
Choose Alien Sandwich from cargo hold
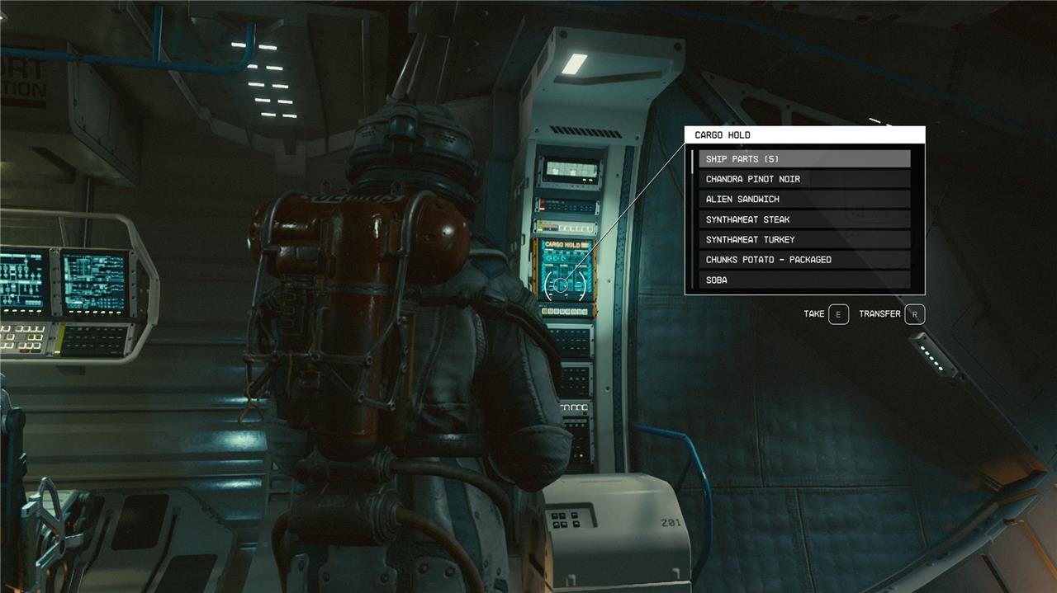click(804, 200)
